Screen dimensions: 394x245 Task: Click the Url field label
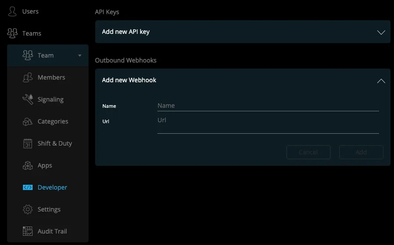(x=106, y=121)
